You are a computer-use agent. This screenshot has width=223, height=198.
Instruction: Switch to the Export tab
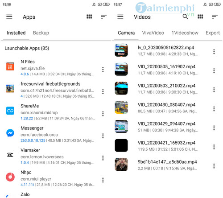click(213, 33)
